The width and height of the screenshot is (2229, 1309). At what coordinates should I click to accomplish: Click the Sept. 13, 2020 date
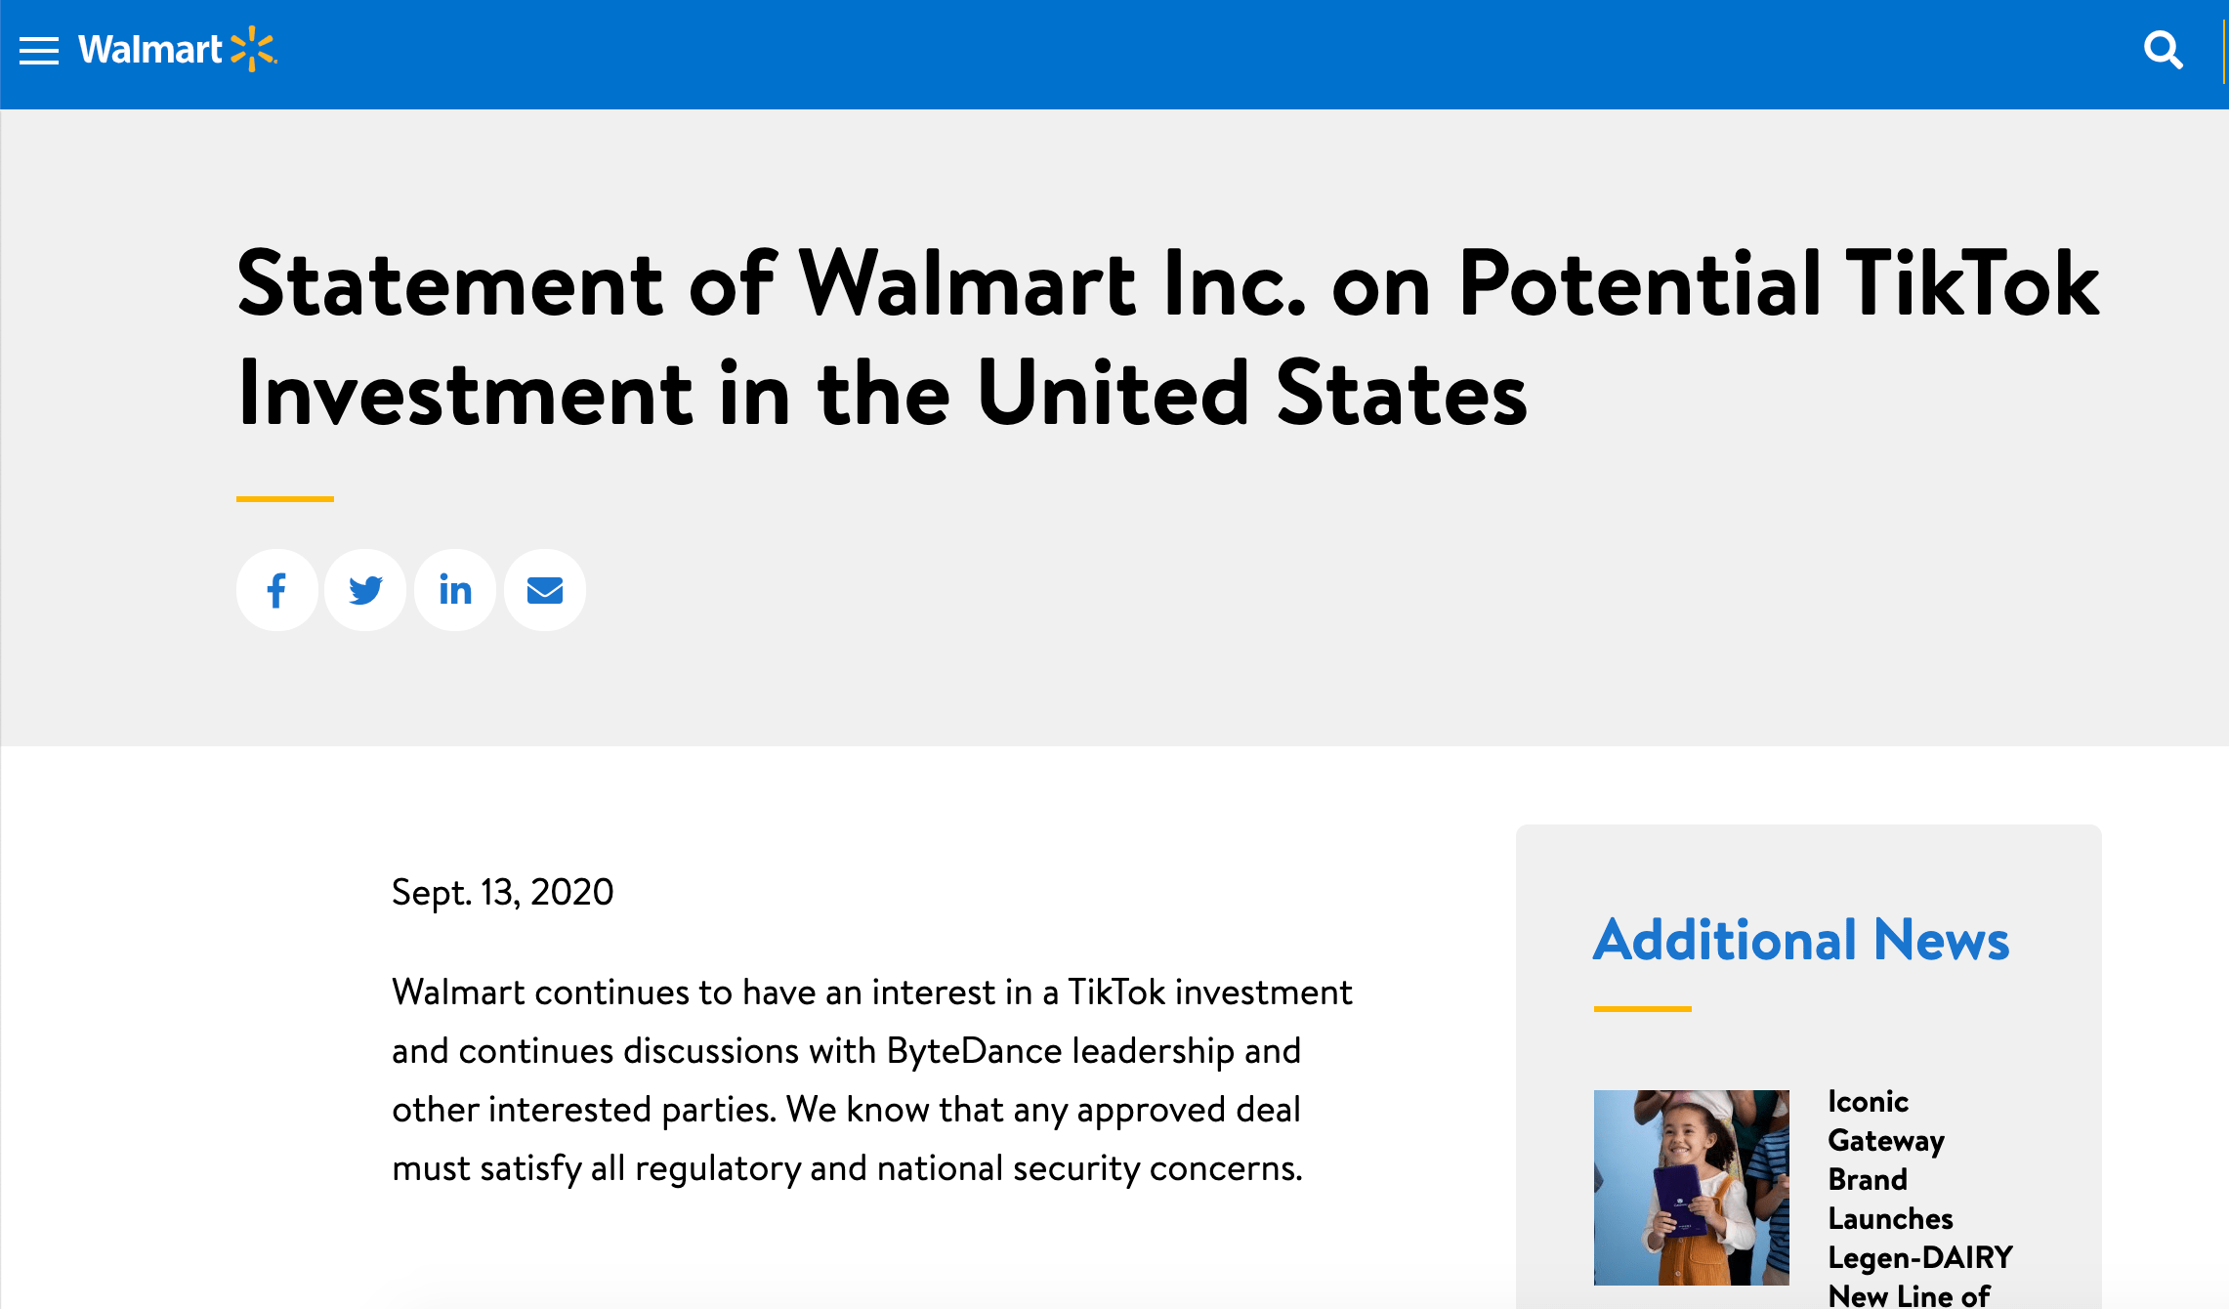502,892
